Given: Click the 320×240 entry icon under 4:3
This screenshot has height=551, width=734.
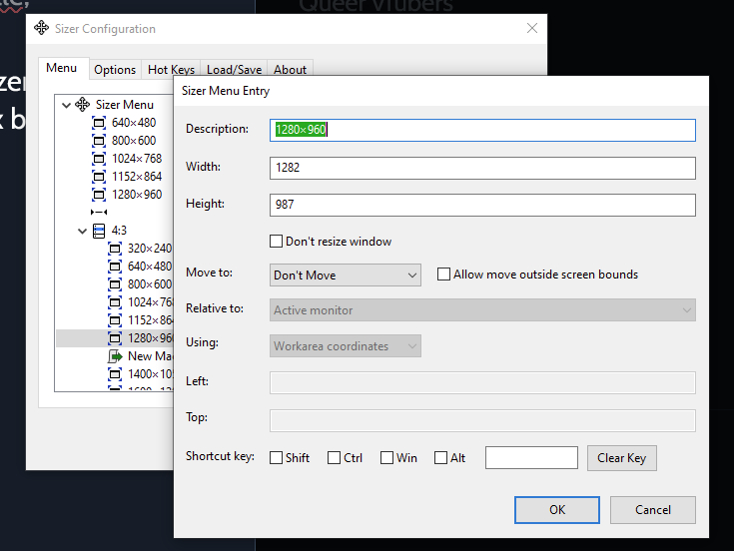Looking at the screenshot, I should click(115, 249).
